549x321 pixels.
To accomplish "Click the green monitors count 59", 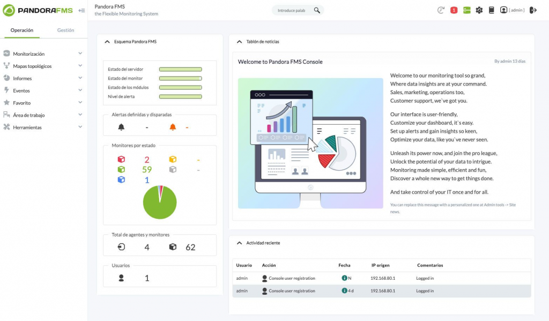I will point(146,170).
